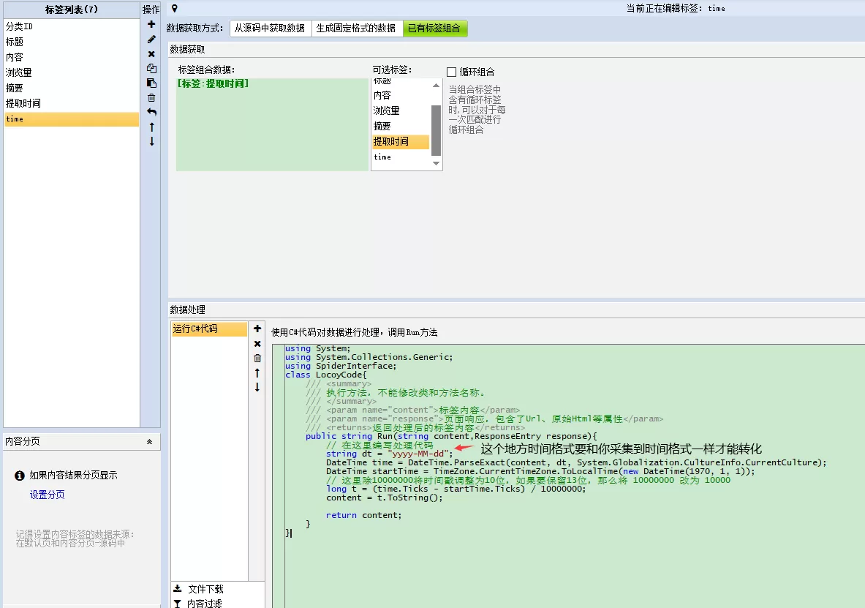Click the up arrow of the 可选标签 list
The height and width of the screenshot is (608, 865).
pyautogui.click(x=437, y=85)
